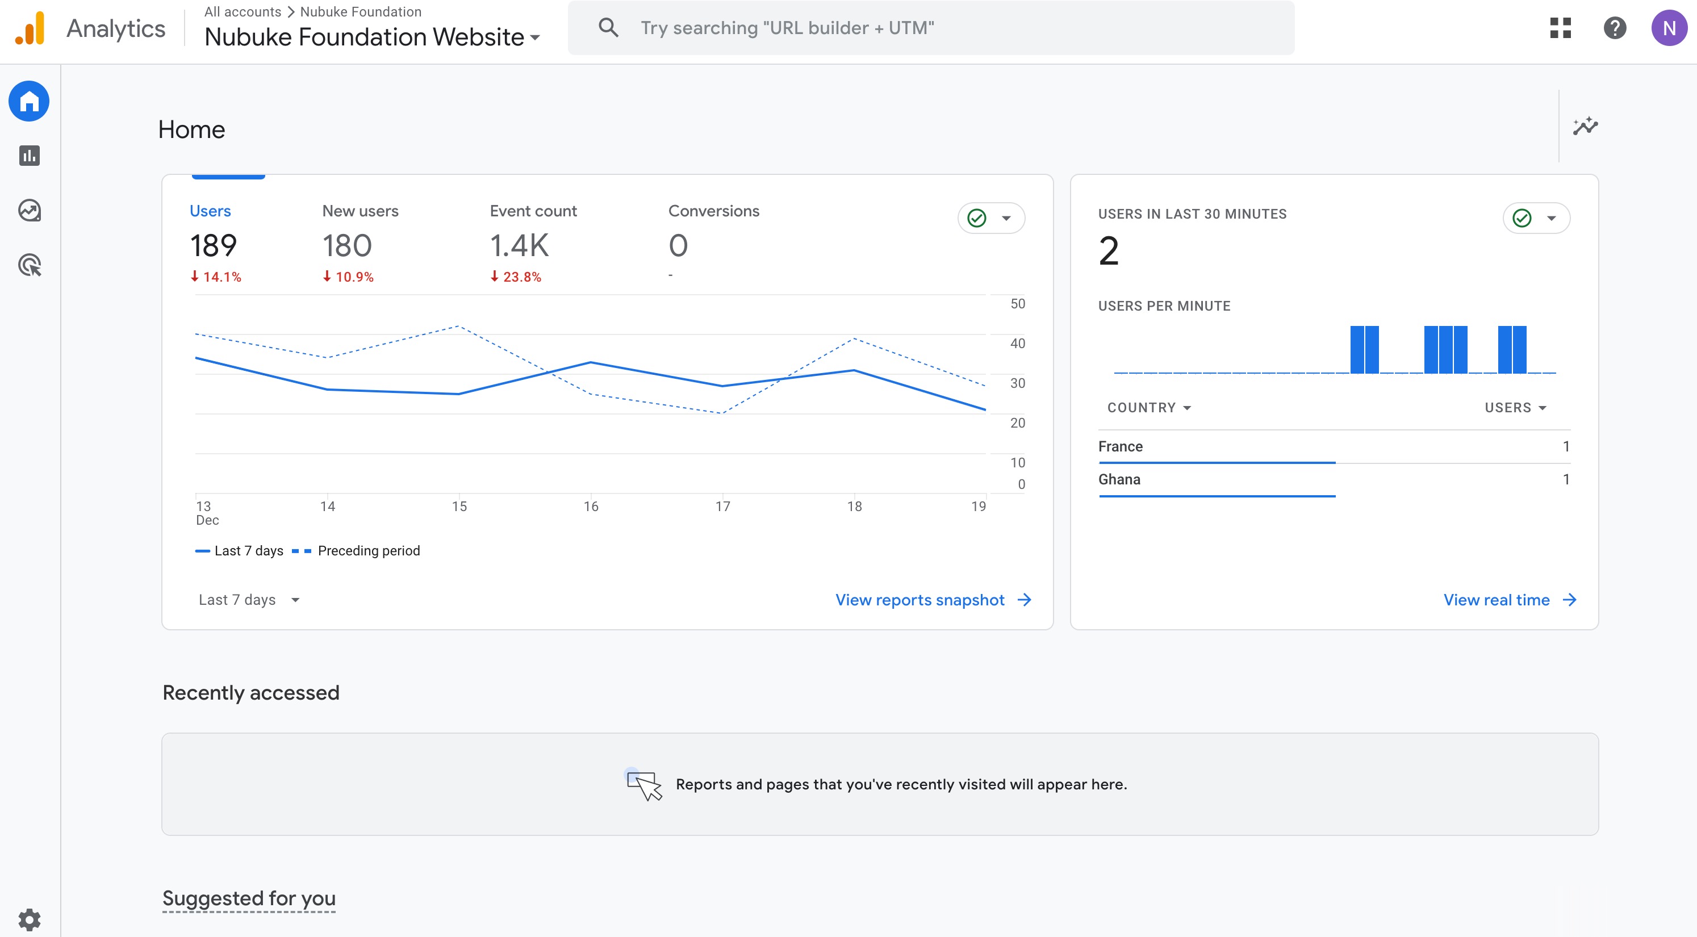This screenshot has width=1697, height=937.
Task: Expand the Last 7 days date selector
Action: 249,600
